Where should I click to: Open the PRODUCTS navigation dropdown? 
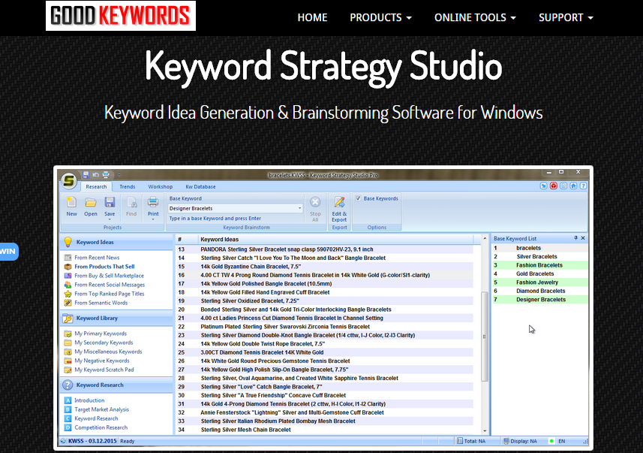point(380,18)
